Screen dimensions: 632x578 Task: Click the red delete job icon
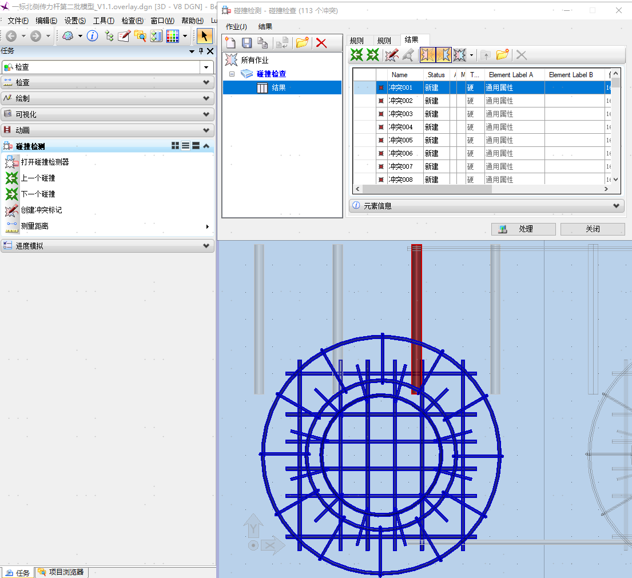click(x=321, y=43)
